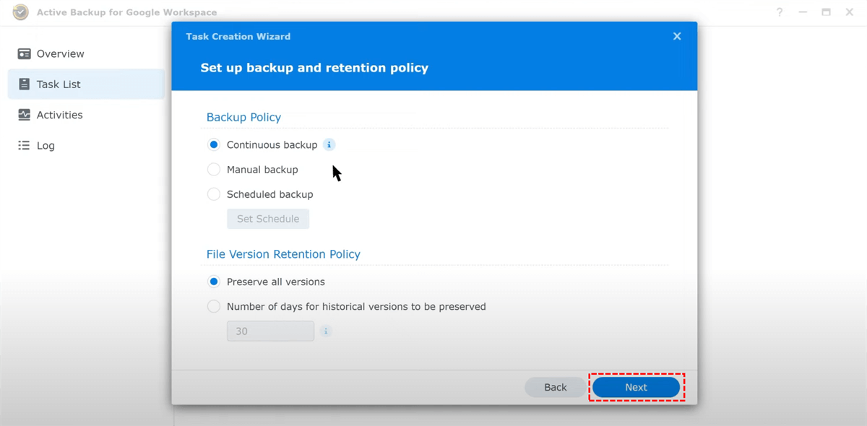Click the Set Schedule button
867x426 pixels.
click(268, 219)
